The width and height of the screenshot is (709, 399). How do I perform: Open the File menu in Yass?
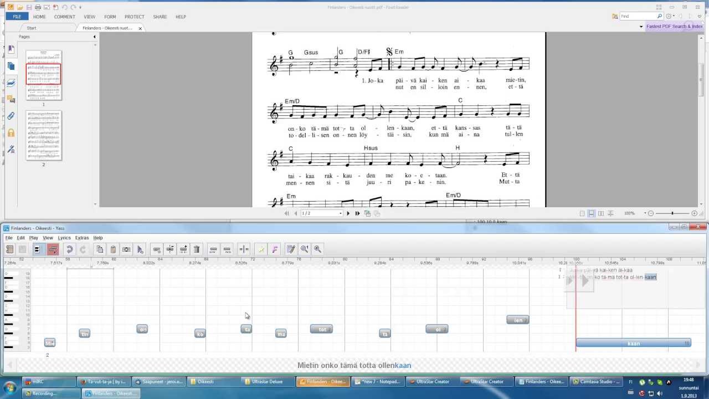[x=8, y=238]
